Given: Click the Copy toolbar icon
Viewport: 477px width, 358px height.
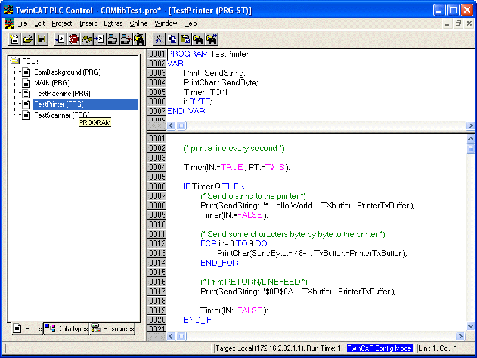Looking at the screenshot, I should coord(172,39).
